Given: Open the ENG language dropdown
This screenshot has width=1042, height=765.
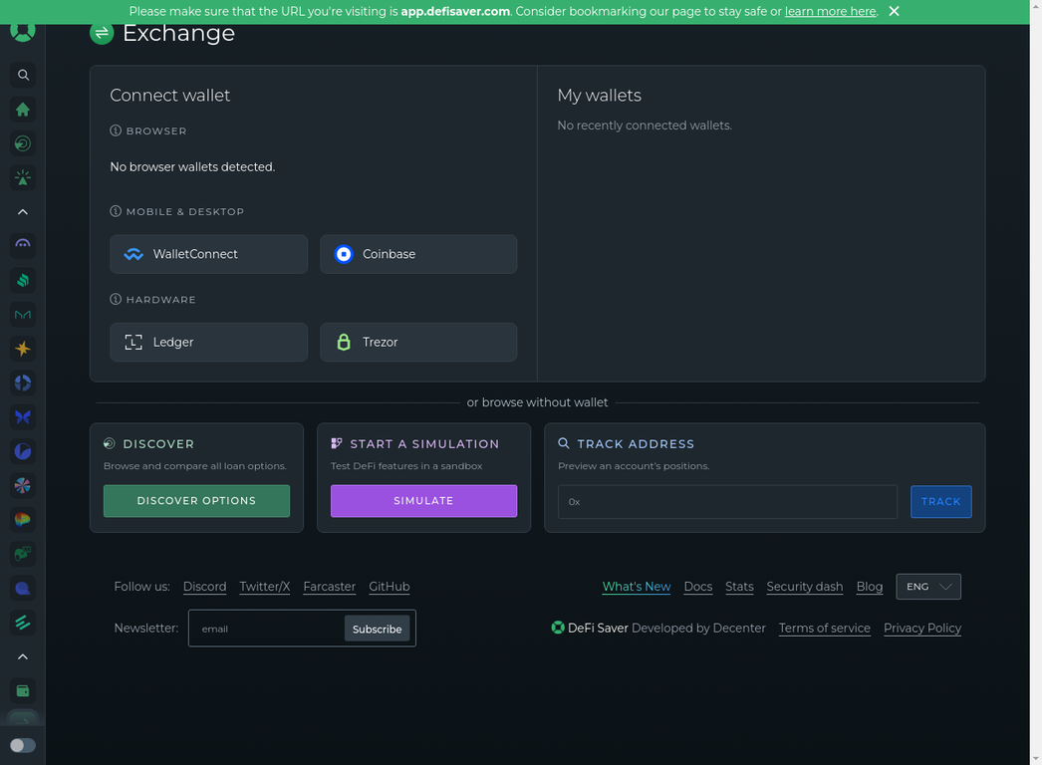Looking at the screenshot, I should click(x=927, y=587).
